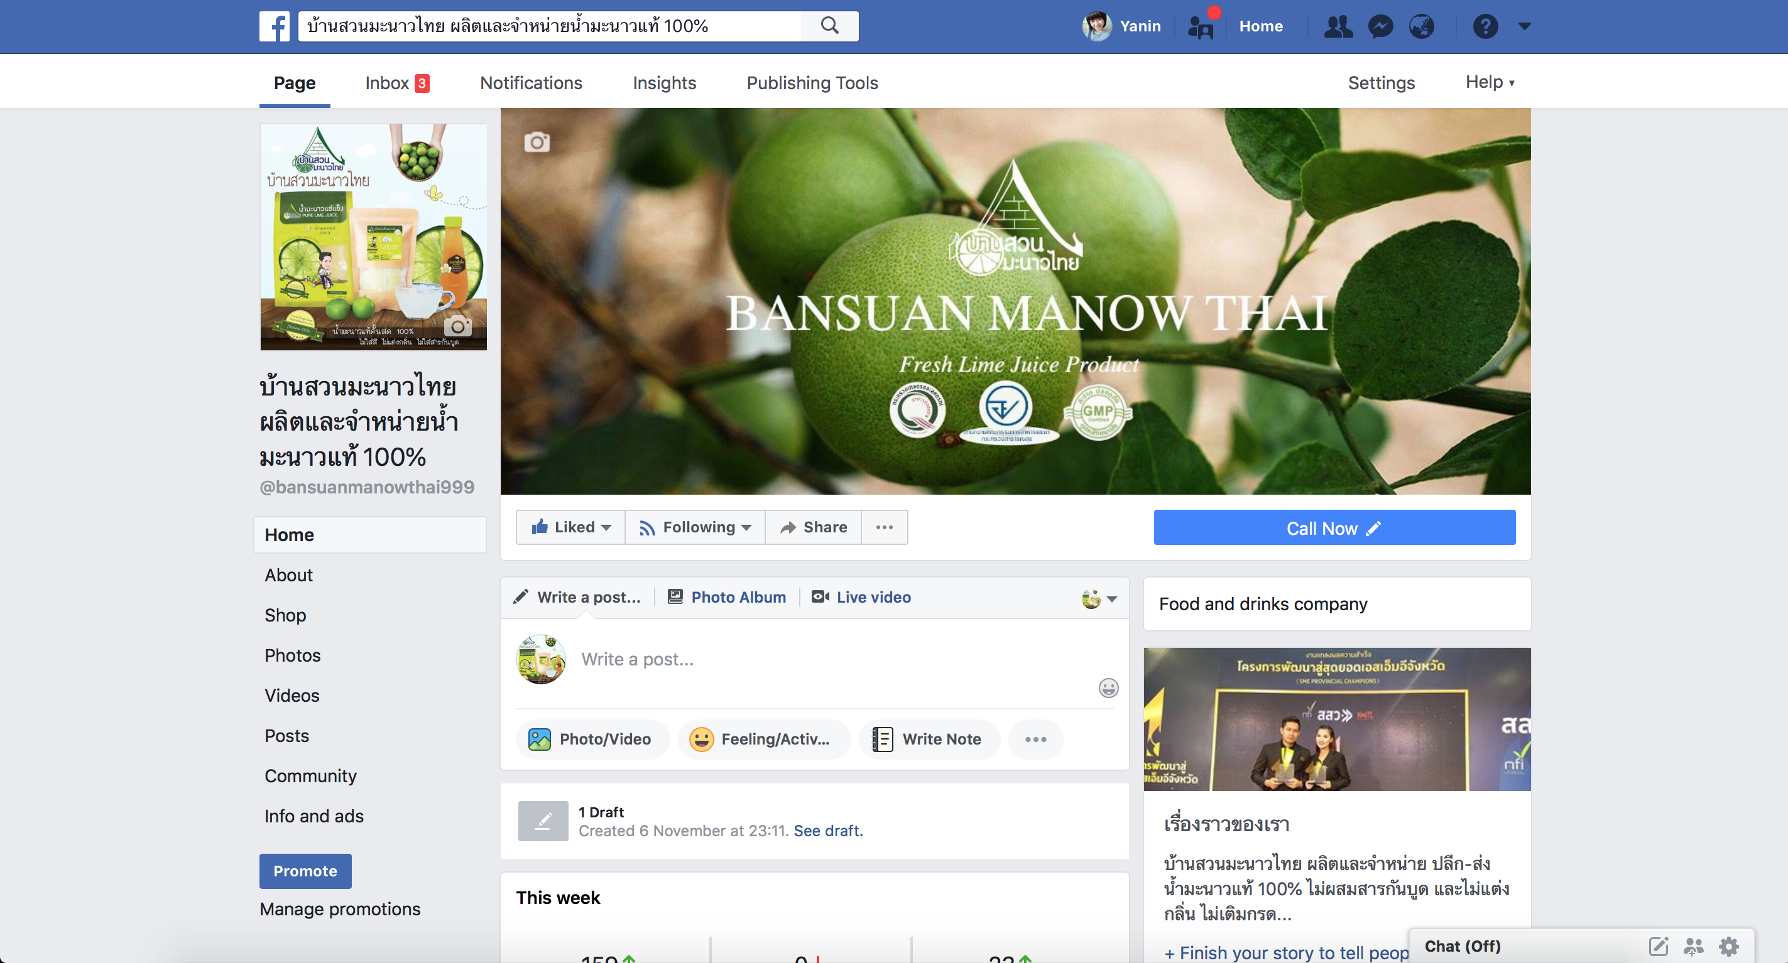Click the See draft link
The width and height of the screenshot is (1788, 963).
click(828, 831)
